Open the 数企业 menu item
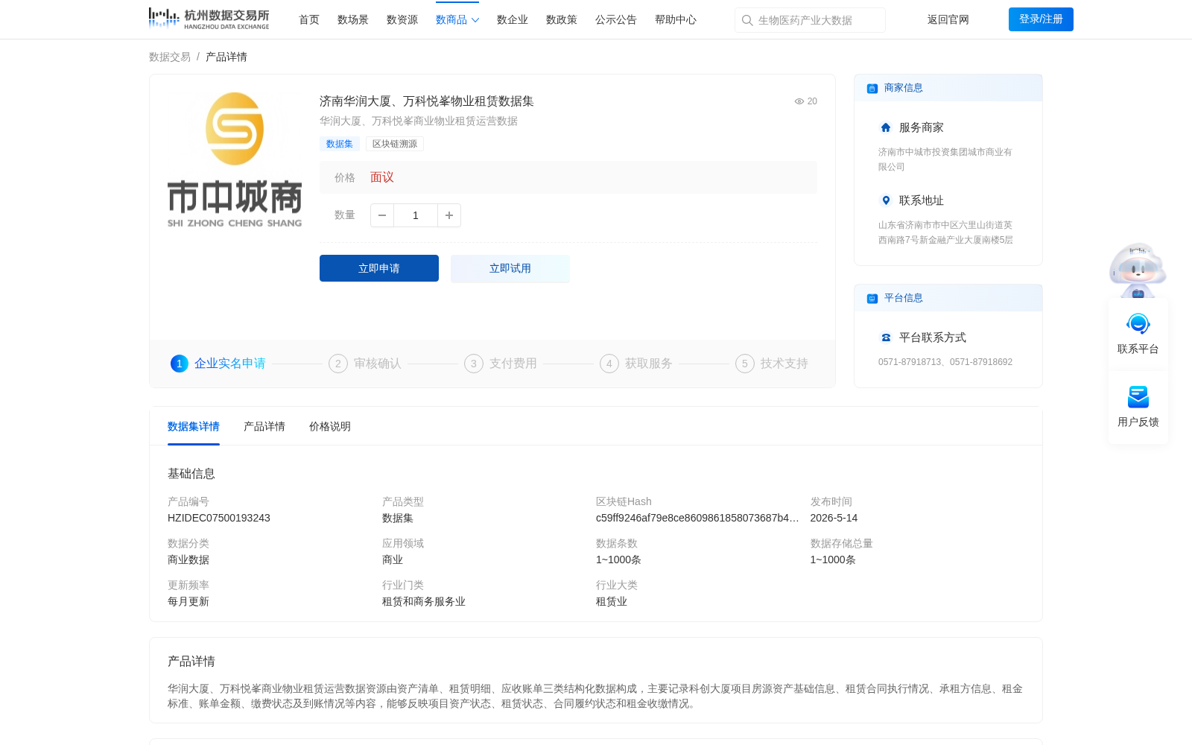This screenshot has height=745, width=1192. (513, 20)
